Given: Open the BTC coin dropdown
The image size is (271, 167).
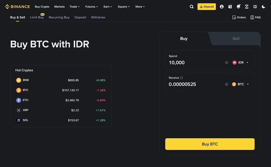Looking at the screenshot, I should pyautogui.click(x=241, y=84).
